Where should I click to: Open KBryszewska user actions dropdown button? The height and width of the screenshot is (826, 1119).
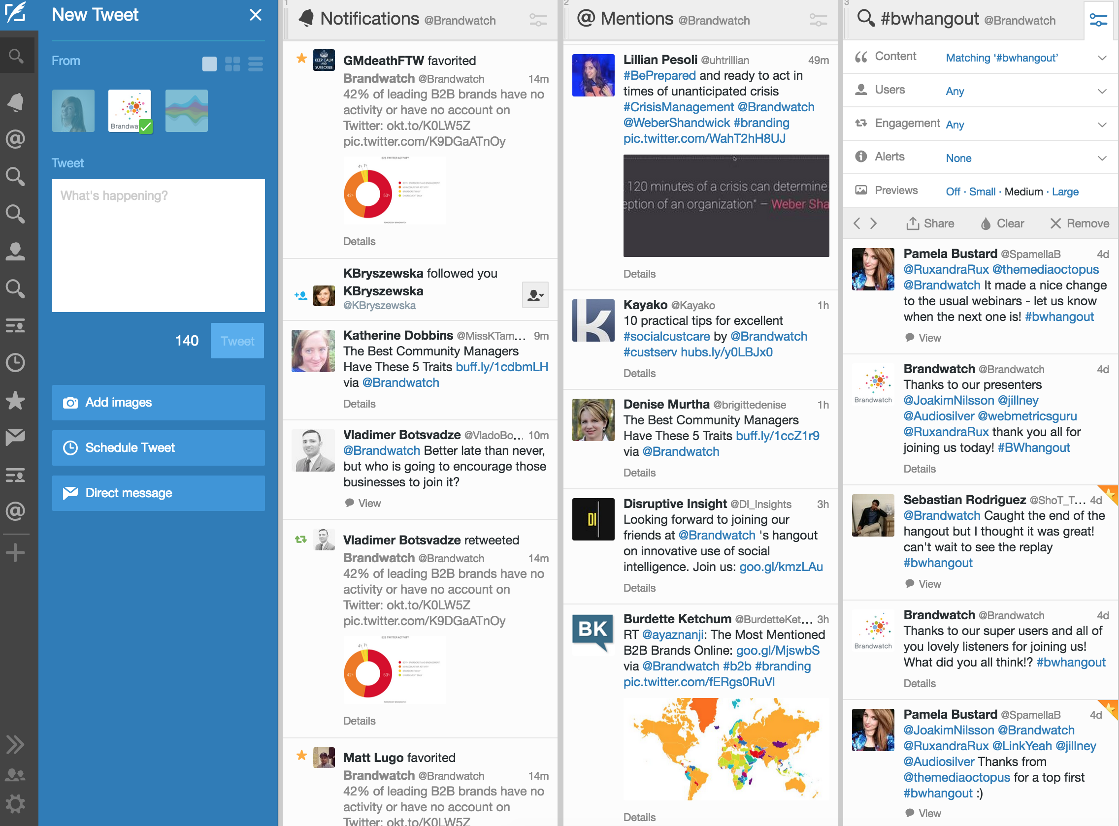point(535,294)
